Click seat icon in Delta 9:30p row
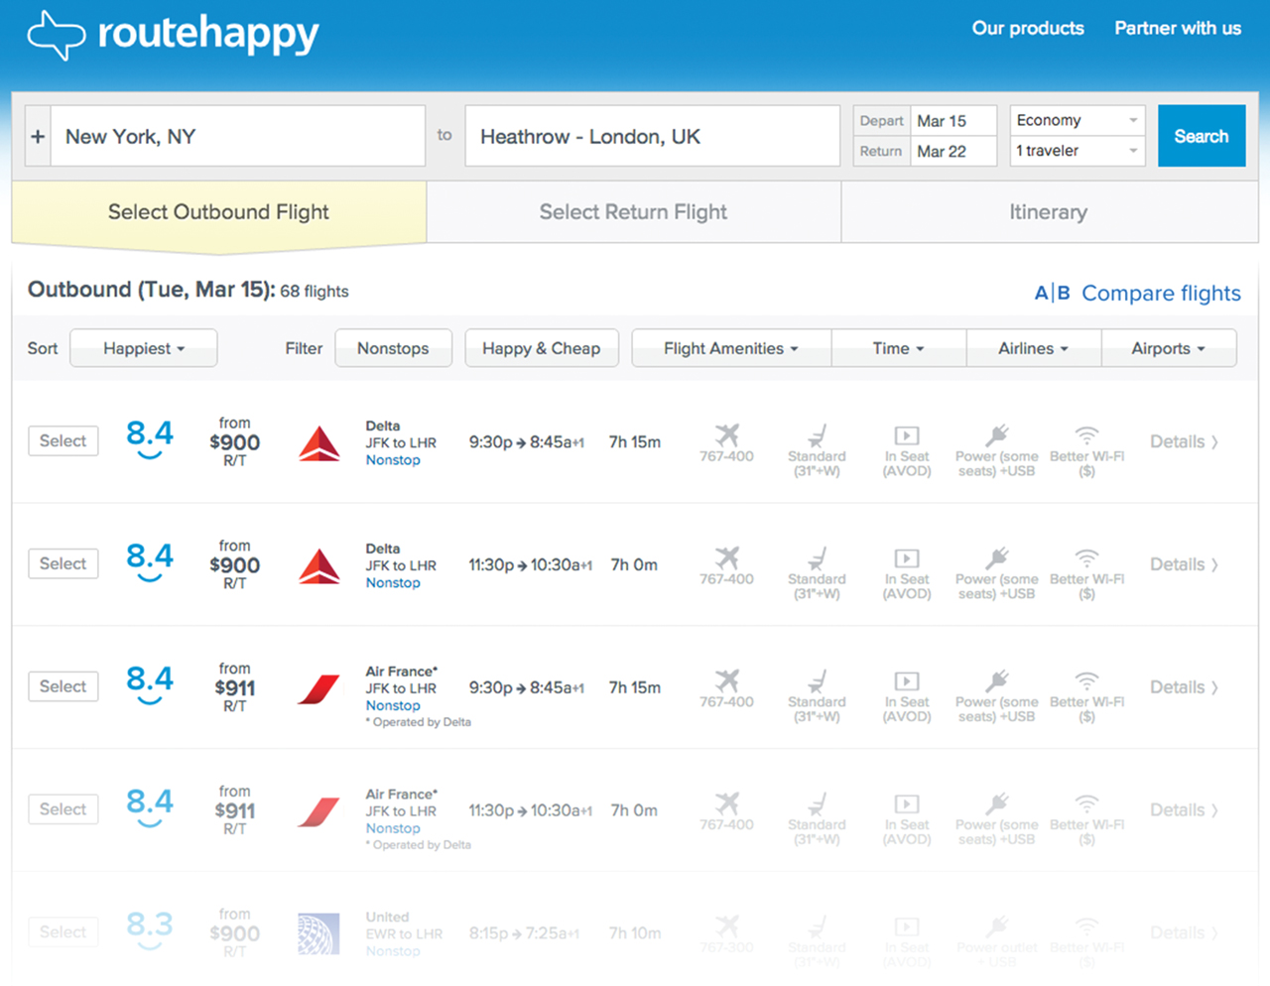Image resolution: width=1270 pixels, height=986 pixels. click(x=817, y=435)
